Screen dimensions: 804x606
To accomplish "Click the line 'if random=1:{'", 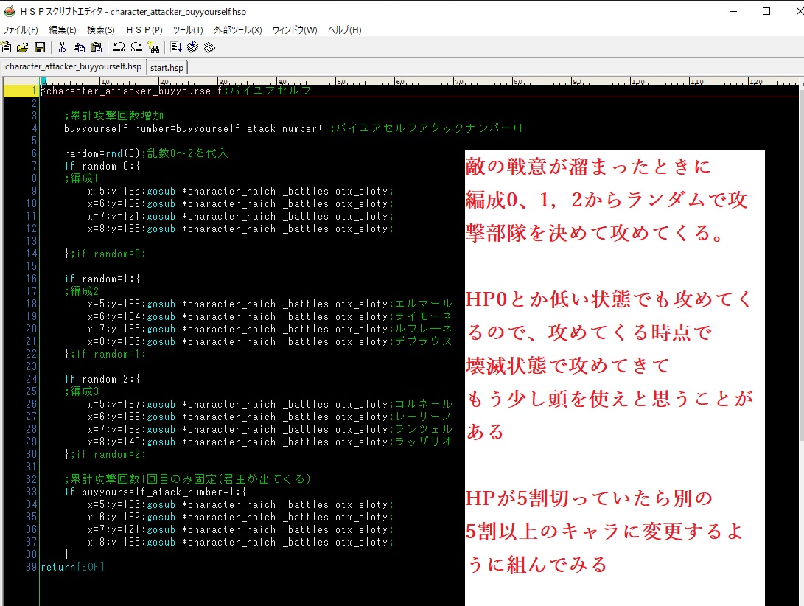I will click(102, 279).
